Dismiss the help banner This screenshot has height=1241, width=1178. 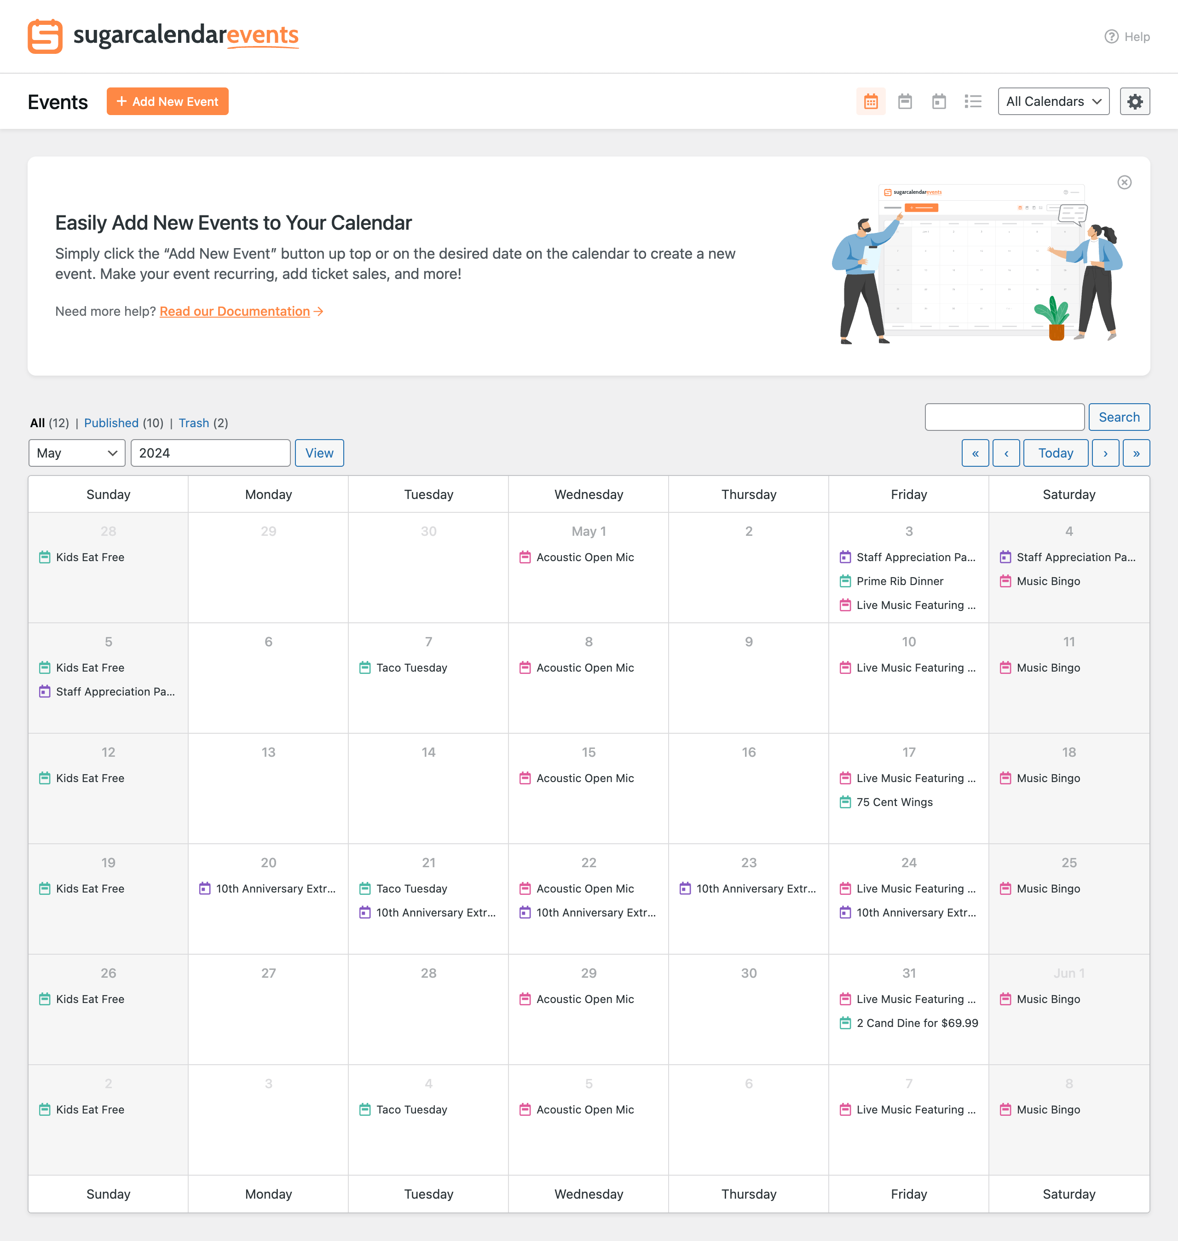pos(1124,182)
